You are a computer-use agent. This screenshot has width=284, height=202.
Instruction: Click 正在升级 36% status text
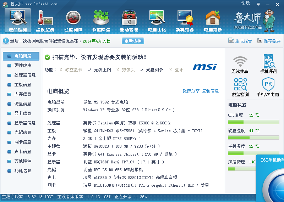pos(131,197)
